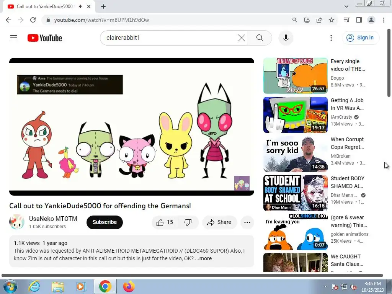This screenshot has height=294, width=392.
Task: Show hidden tray icons arrow
Action: [325, 287]
